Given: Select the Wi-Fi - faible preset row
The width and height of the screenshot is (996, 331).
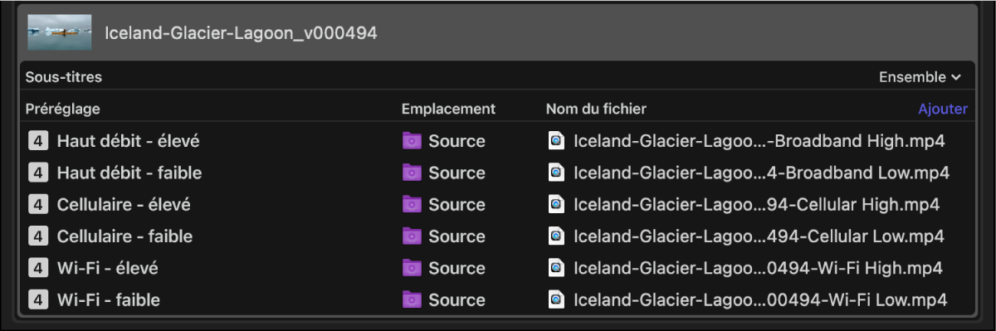Looking at the screenshot, I should point(498,299).
